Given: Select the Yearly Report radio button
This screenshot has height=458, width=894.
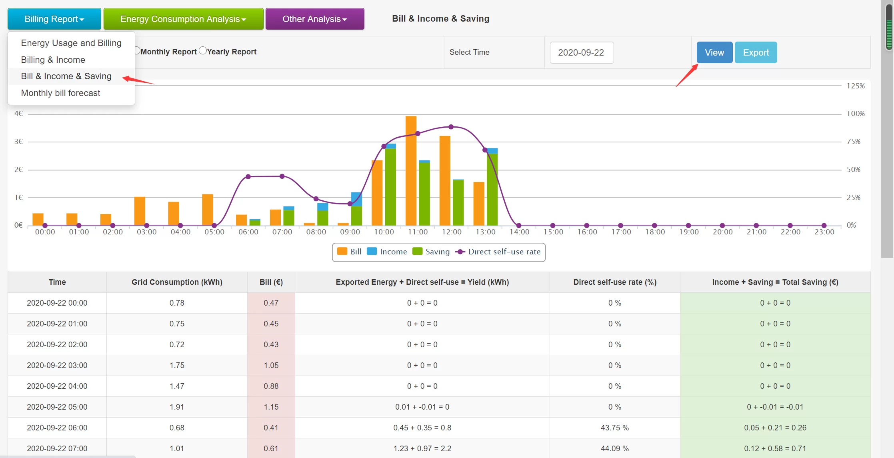Looking at the screenshot, I should 203,51.
